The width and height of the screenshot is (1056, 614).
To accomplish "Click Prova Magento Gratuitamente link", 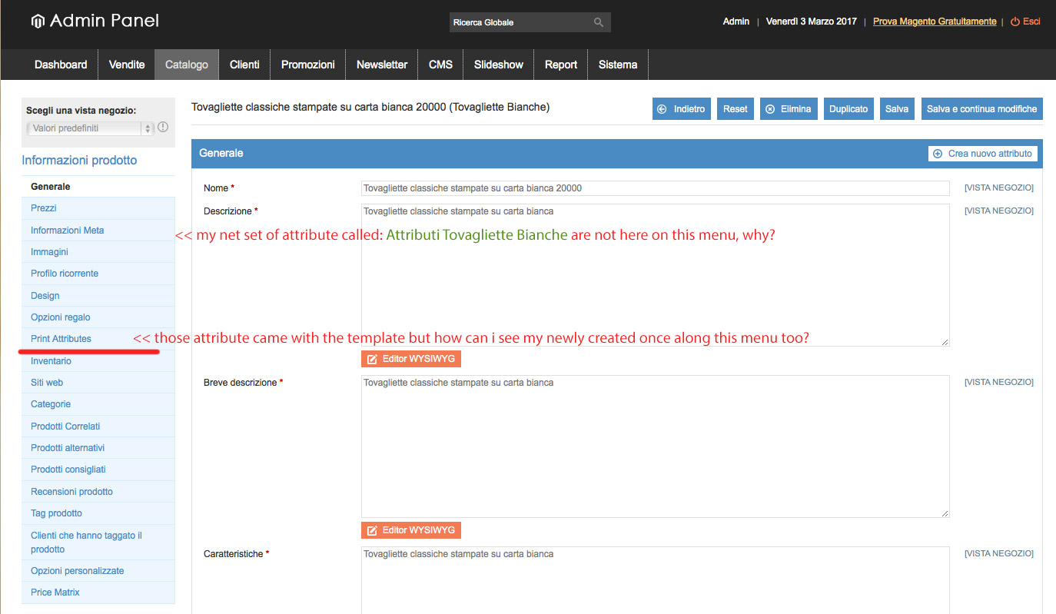I will pyautogui.click(x=935, y=22).
